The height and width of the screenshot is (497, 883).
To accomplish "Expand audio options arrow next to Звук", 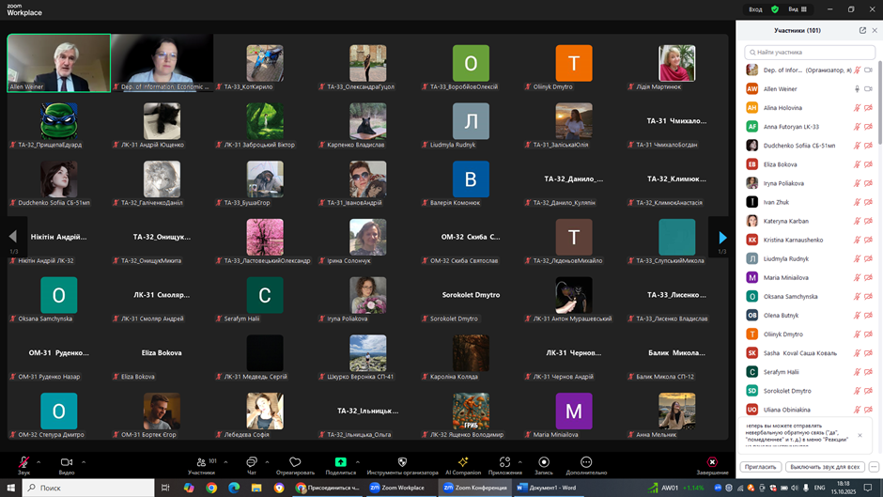I will 40,461.
